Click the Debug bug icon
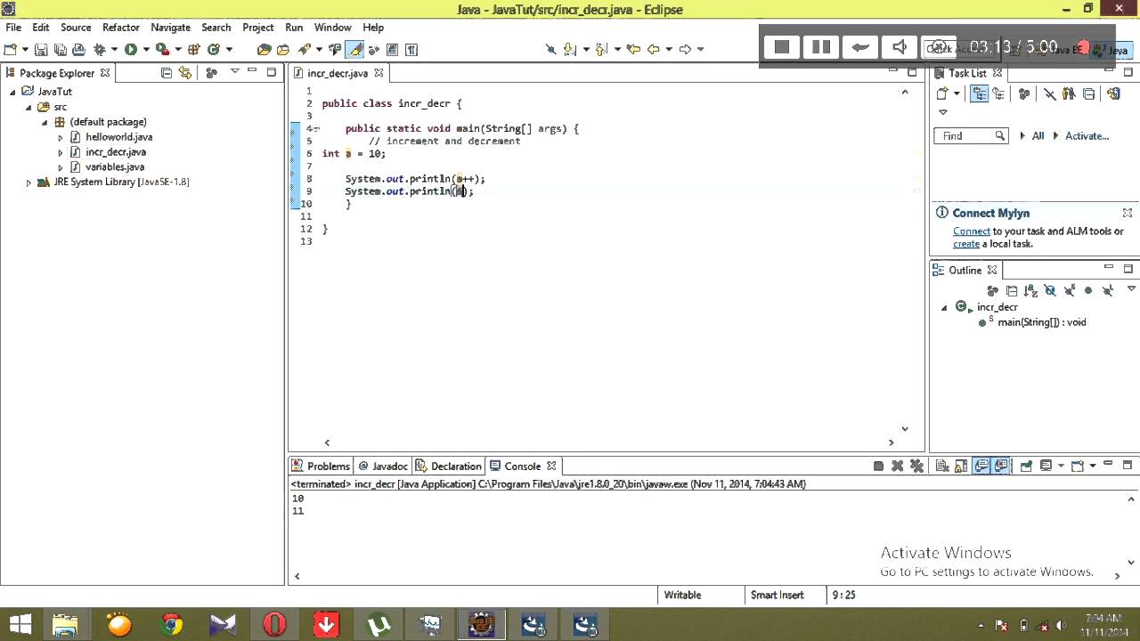 [99, 49]
